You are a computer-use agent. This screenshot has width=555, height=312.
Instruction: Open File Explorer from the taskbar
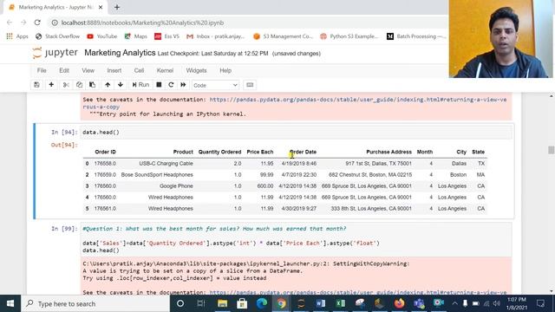(x=222, y=303)
